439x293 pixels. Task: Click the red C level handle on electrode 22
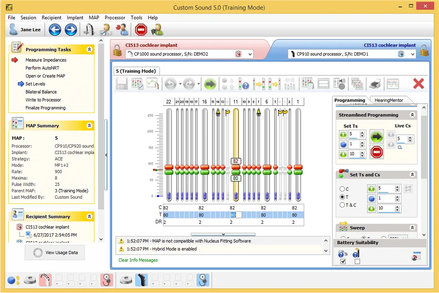[x=169, y=167]
